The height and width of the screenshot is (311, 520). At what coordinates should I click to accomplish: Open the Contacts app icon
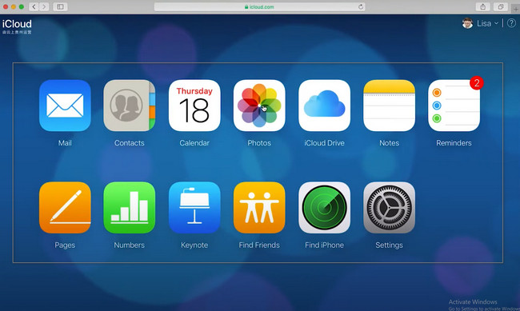[x=130, y=106]
